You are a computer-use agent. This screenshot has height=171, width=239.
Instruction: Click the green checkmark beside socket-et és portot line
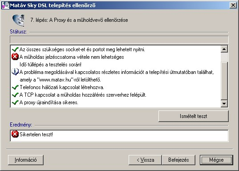15,49
